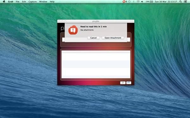Click the 'Has attachments' text
This screenshot has width=190, height=118.
pos(87,30)
